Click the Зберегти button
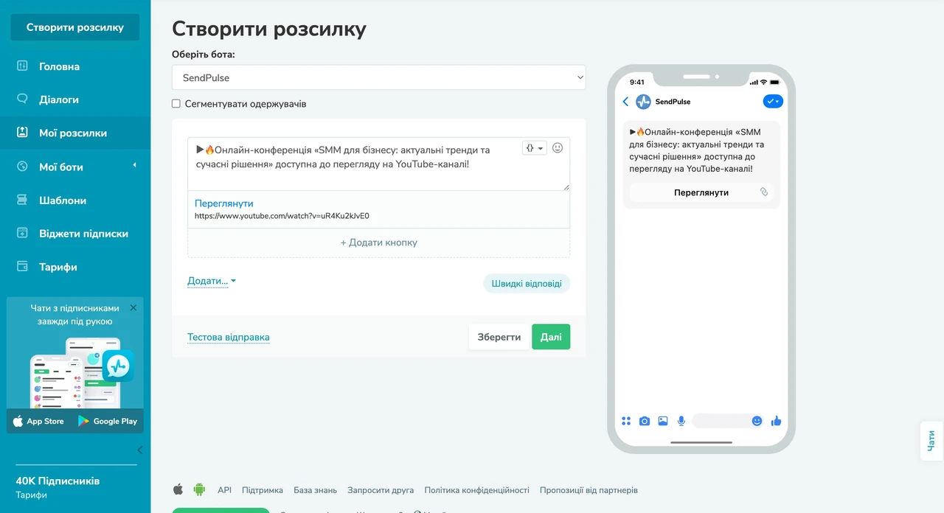 pyautogui.click(x=499, y=337)
